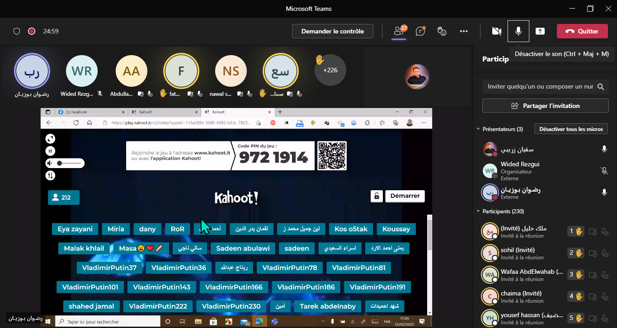Image resolution: width=617 pixels, height=328 pixels.
Task: Click Partager l'invitation button
Action: tap(545, 106)
